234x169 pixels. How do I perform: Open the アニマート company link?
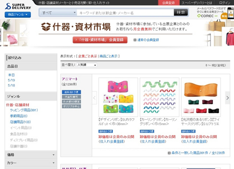tap(70, 79)
